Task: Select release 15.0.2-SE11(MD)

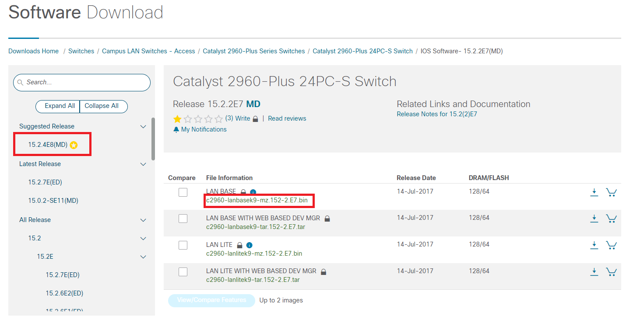Action: [x=53, y=201]
